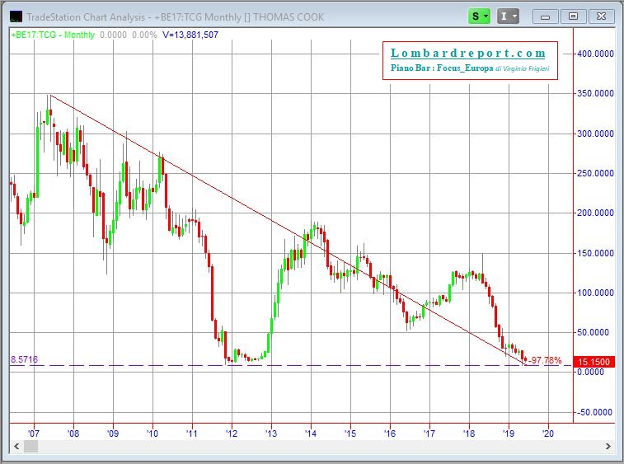The width and height of the screenshot is (624, 464).
Task: Click the +BE17:TCG - Monthly symbol label
Action: click(x=53, y=35)
